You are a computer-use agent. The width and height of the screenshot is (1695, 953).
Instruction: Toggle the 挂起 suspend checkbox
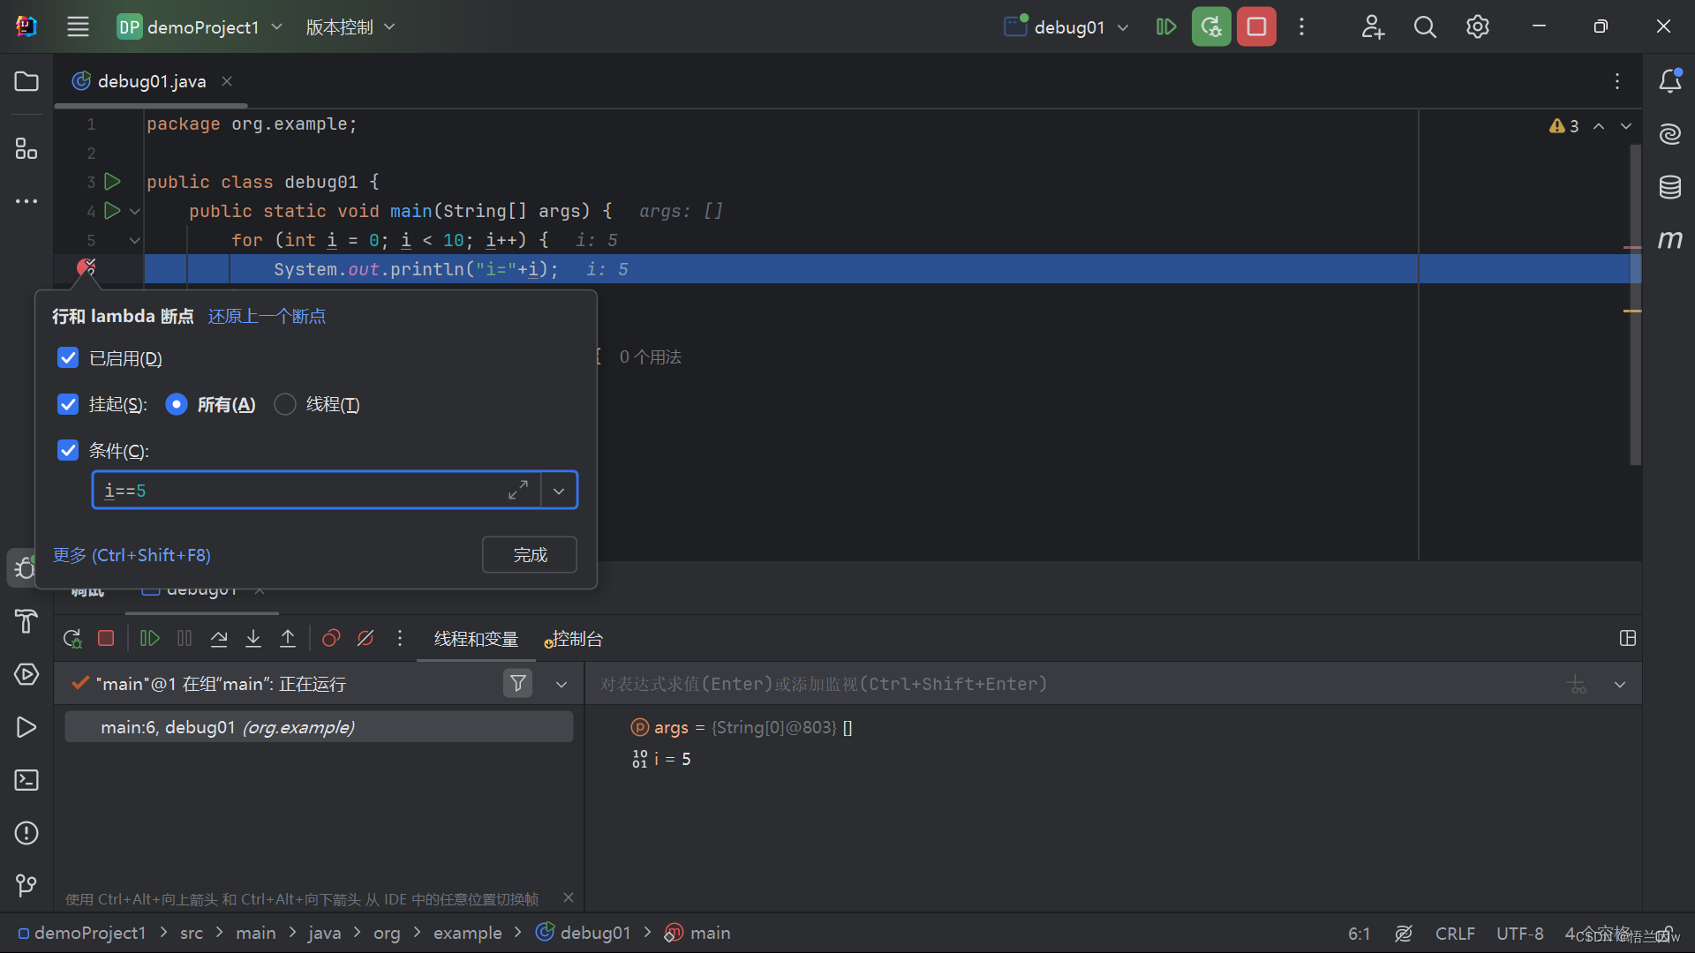[x=68, y=403]
